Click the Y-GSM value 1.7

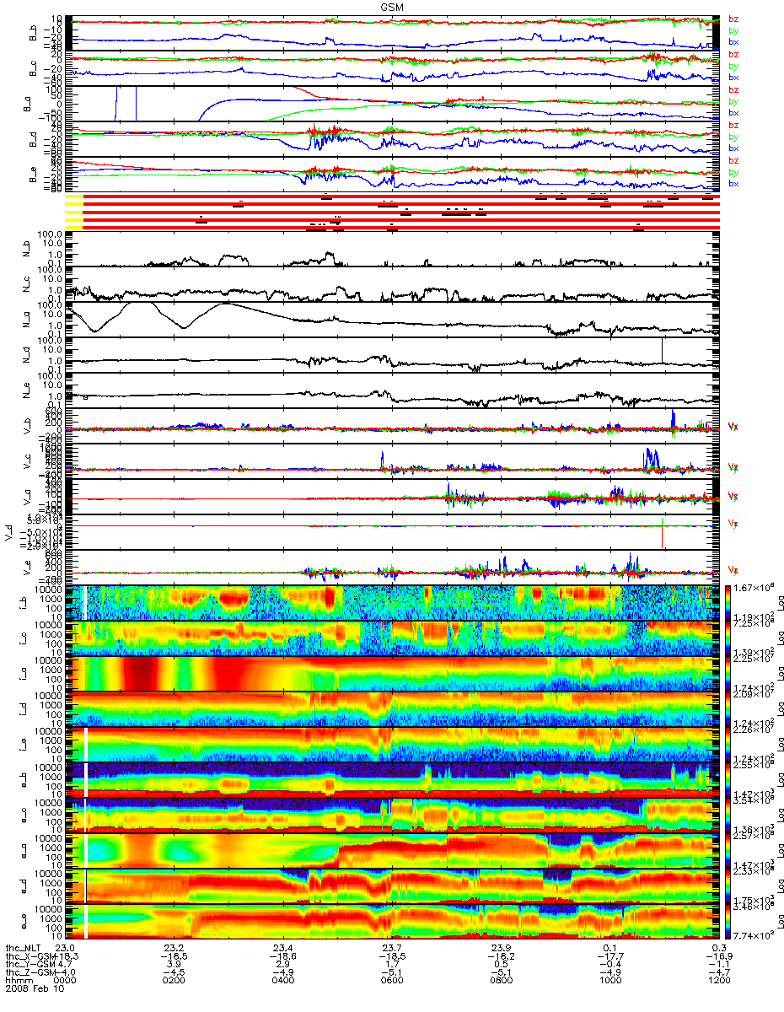pos(391,966)
